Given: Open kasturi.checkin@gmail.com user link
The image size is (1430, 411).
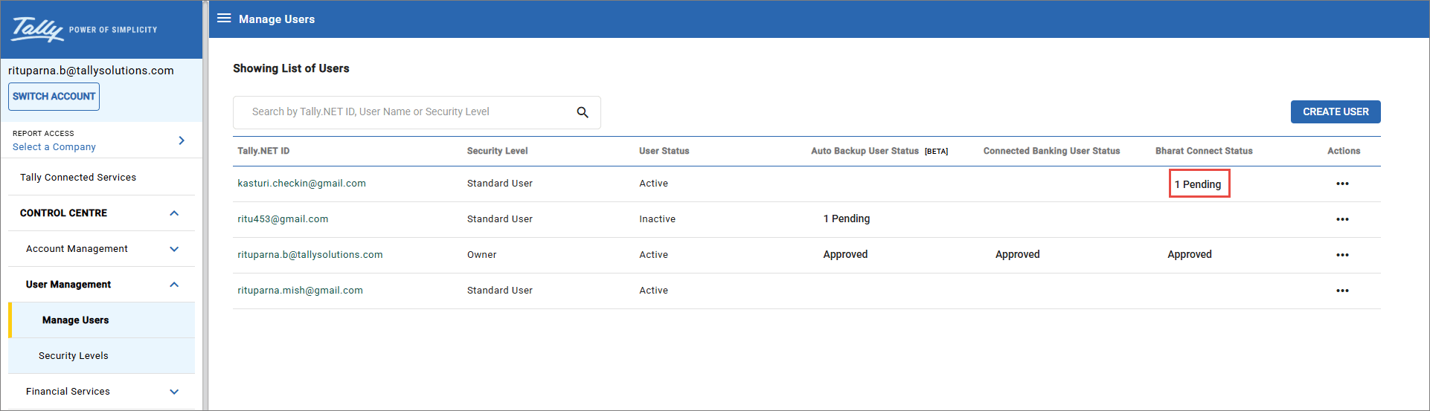Looking at the screenshot, I should pos(301,184).
